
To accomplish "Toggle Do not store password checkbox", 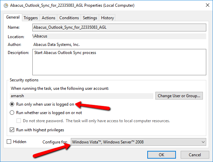I will coord(19,121).
